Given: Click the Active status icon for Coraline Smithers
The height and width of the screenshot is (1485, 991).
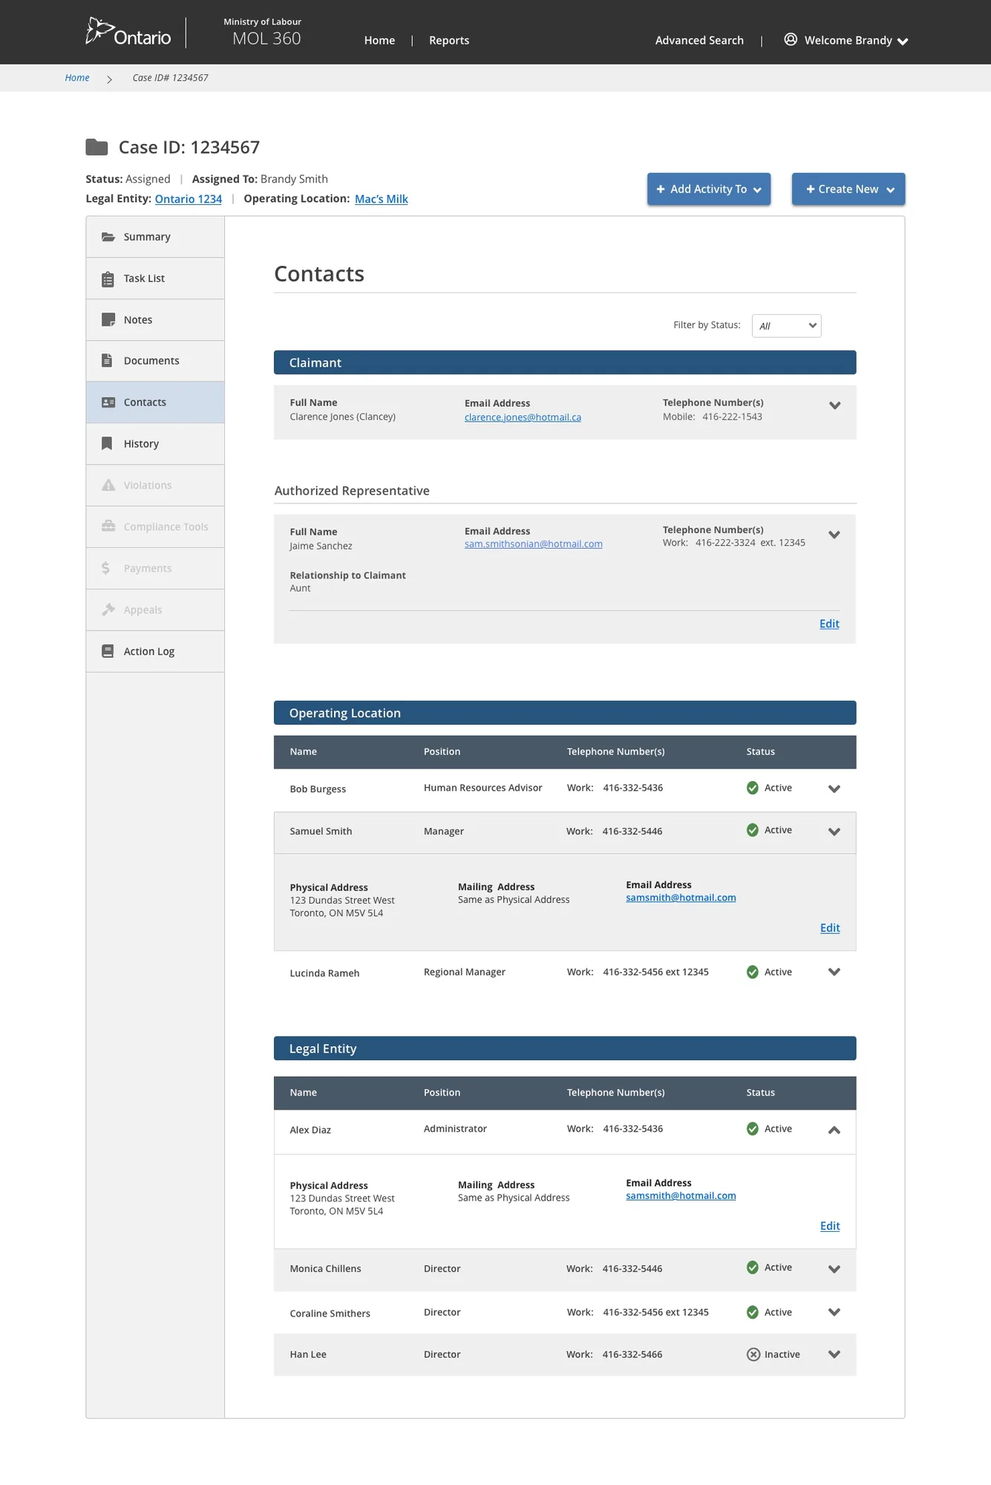Looking at the screenshot, I should (x=753, y=1312).
